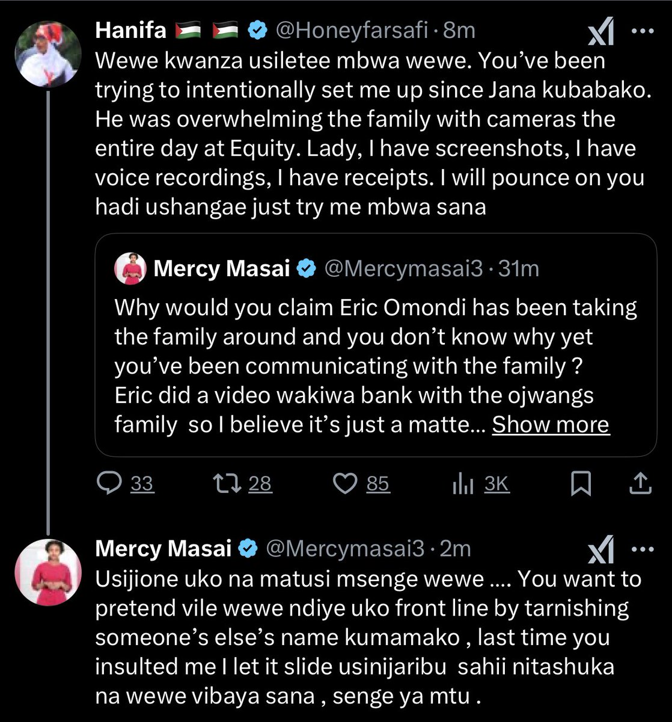Screen dimensions: 672x722
Task: Open Hanifa's display name link
Action: (130, 31)
